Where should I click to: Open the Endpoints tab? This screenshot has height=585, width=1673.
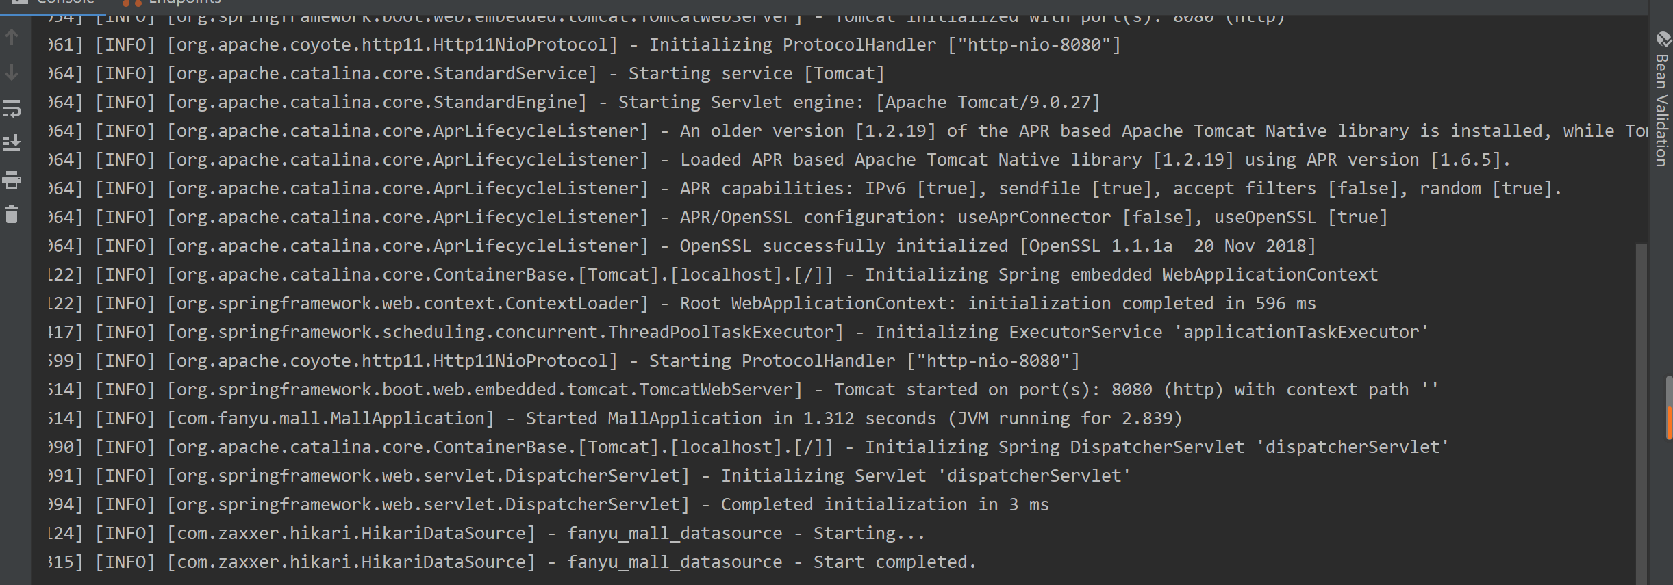point(185,3)
